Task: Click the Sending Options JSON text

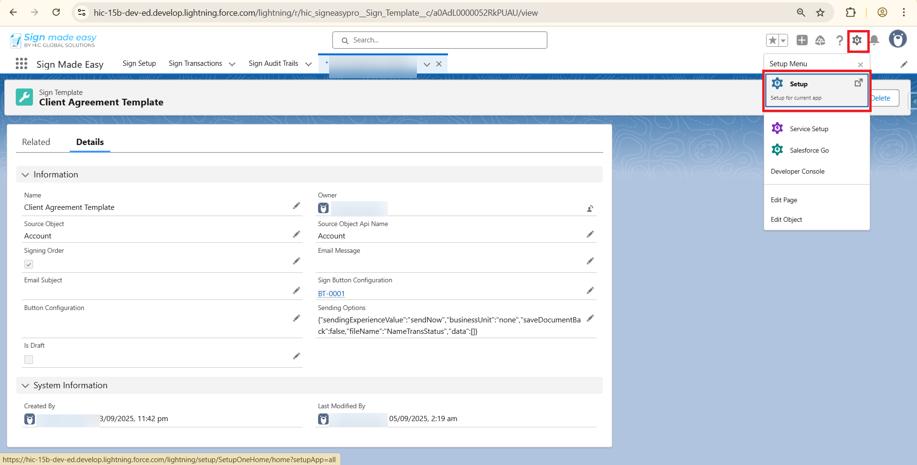Action: 449,326
